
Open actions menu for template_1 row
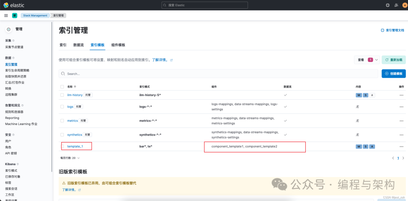pyautogui.click(x=402, y=147)
